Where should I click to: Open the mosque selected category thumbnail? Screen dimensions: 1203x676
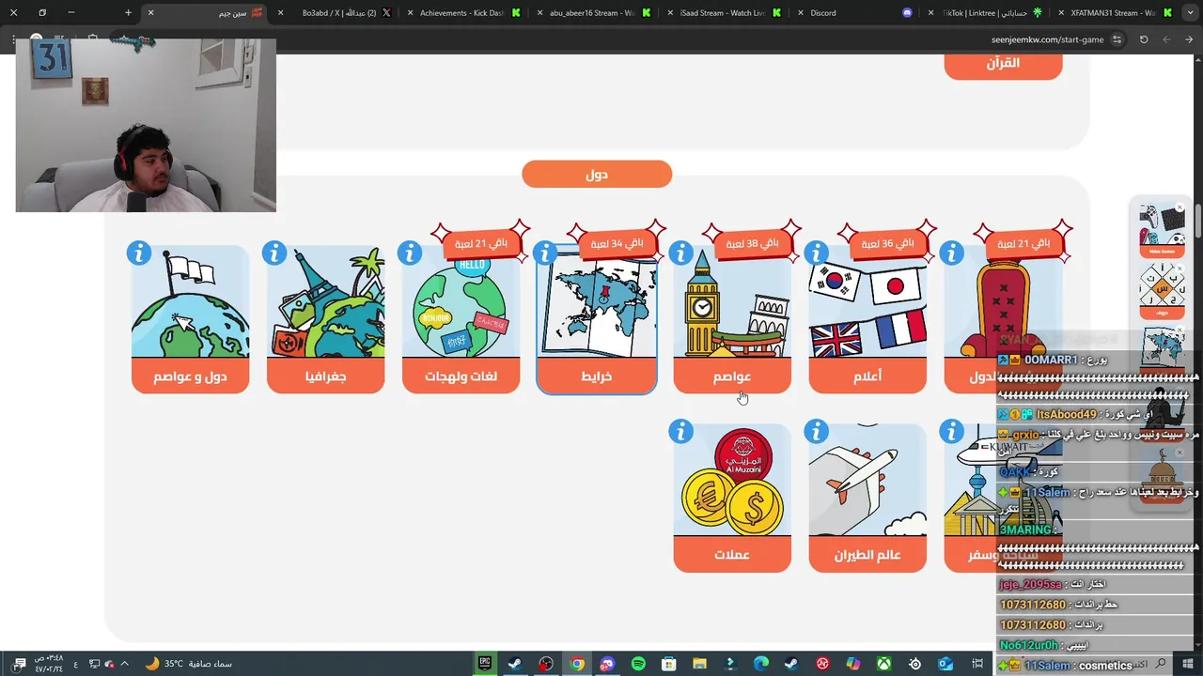[x=1162, y=475]
